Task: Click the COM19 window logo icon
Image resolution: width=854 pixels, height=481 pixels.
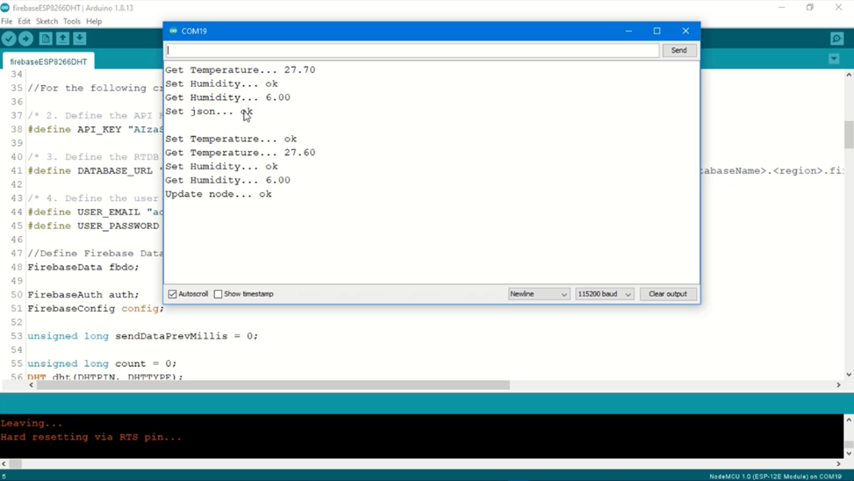Action: coord(173,31)
